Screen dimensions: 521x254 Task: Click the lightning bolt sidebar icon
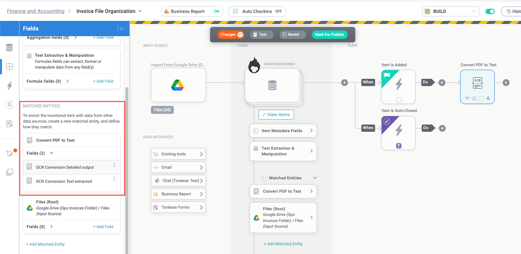click(10, 86)
